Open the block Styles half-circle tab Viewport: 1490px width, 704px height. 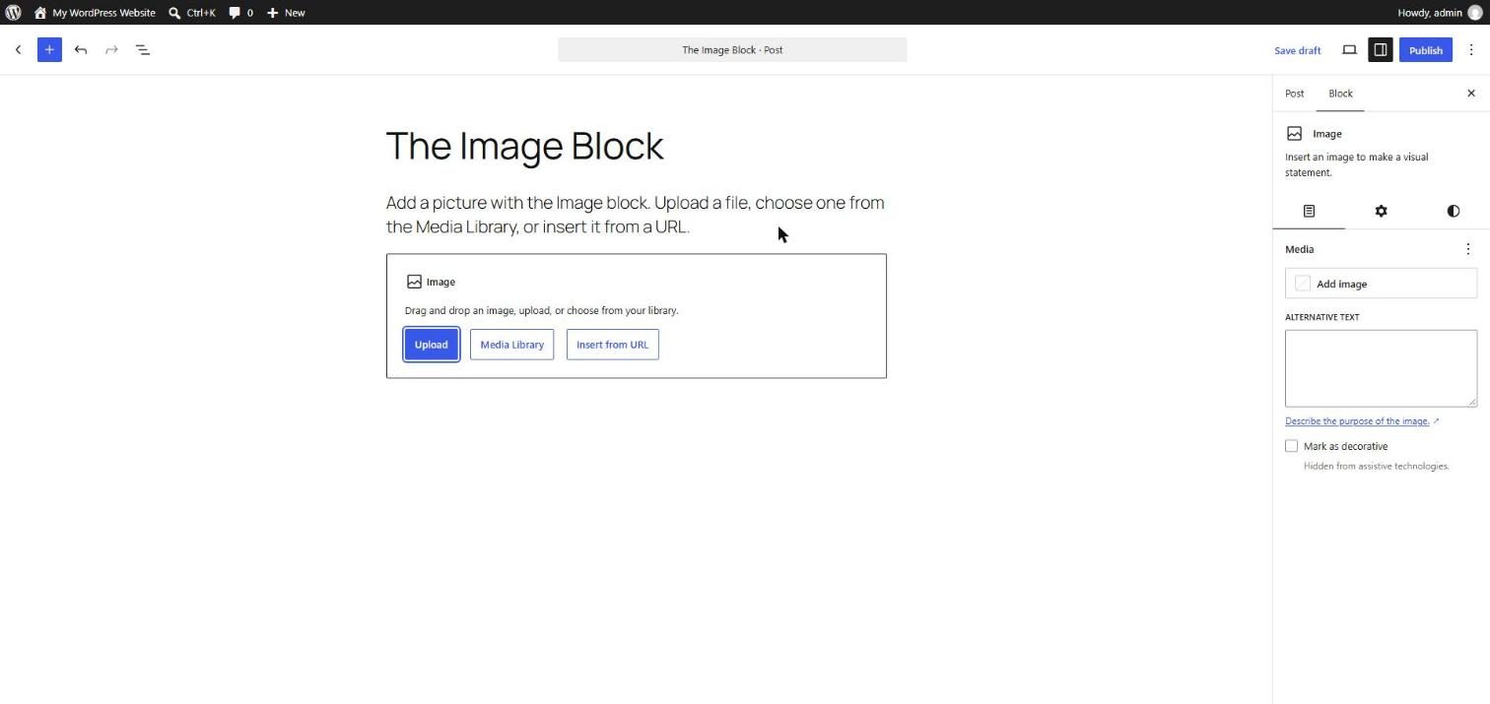(1453, 211)
